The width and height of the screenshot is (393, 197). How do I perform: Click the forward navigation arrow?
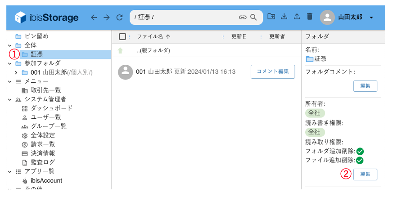click(106, 18)
